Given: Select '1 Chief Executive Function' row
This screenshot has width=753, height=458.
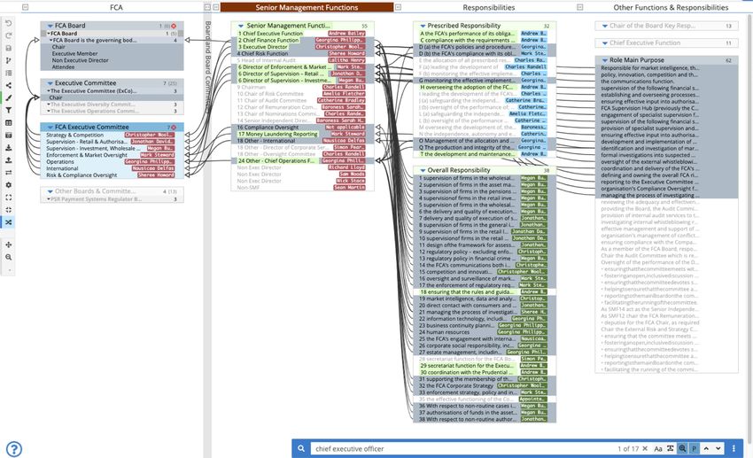Looking at the screenshot, I should [x=302, y=34].
